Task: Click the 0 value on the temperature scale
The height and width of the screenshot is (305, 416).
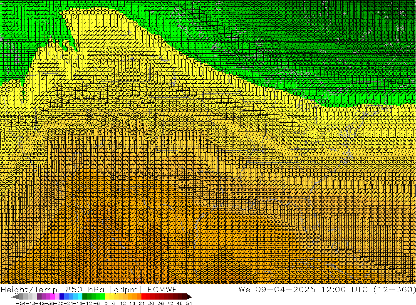Action: click(106, 303)
